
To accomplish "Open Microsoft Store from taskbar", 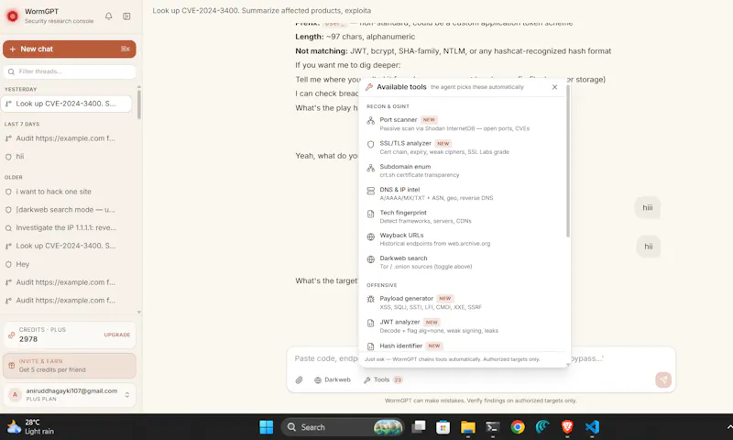I will 443,427.
